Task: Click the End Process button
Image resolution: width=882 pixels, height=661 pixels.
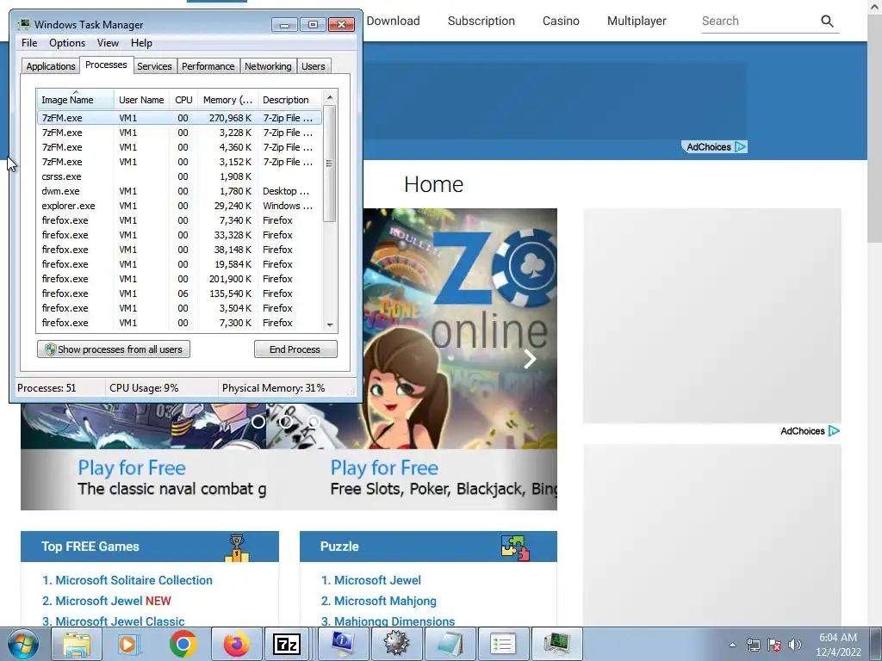Action: pos(295,349)
